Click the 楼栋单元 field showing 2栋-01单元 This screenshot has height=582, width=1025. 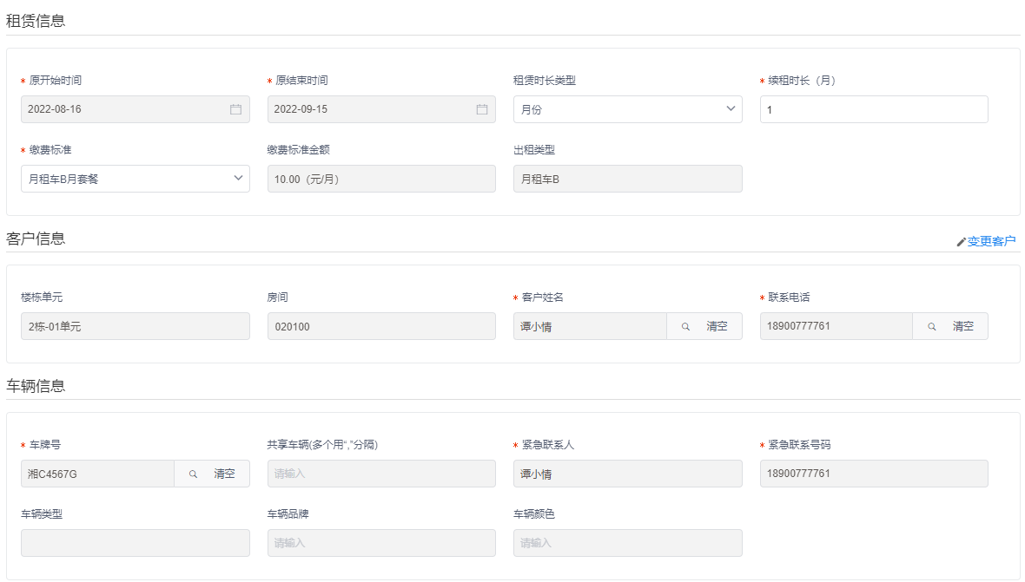[x=135, y=326]
